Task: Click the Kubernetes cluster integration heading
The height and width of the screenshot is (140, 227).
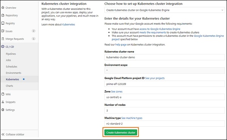Action: (x=64, y=4)
